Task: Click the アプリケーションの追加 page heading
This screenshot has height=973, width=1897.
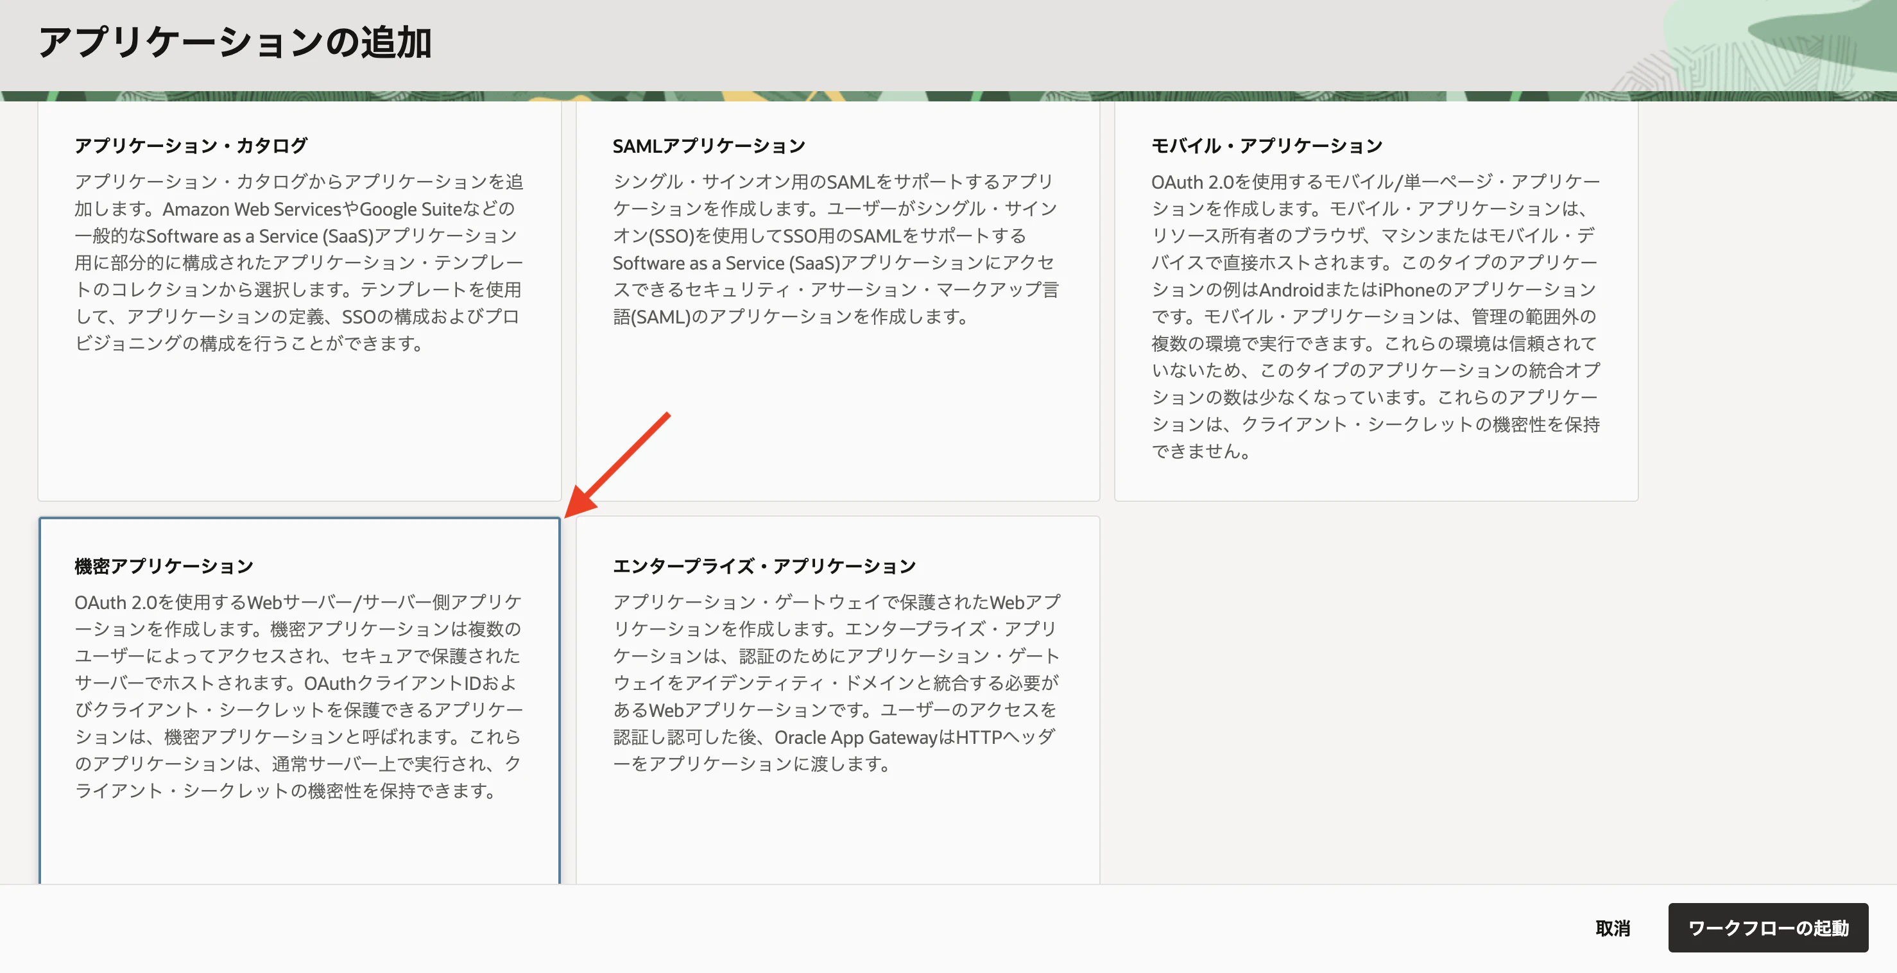Action: point(235,43)
